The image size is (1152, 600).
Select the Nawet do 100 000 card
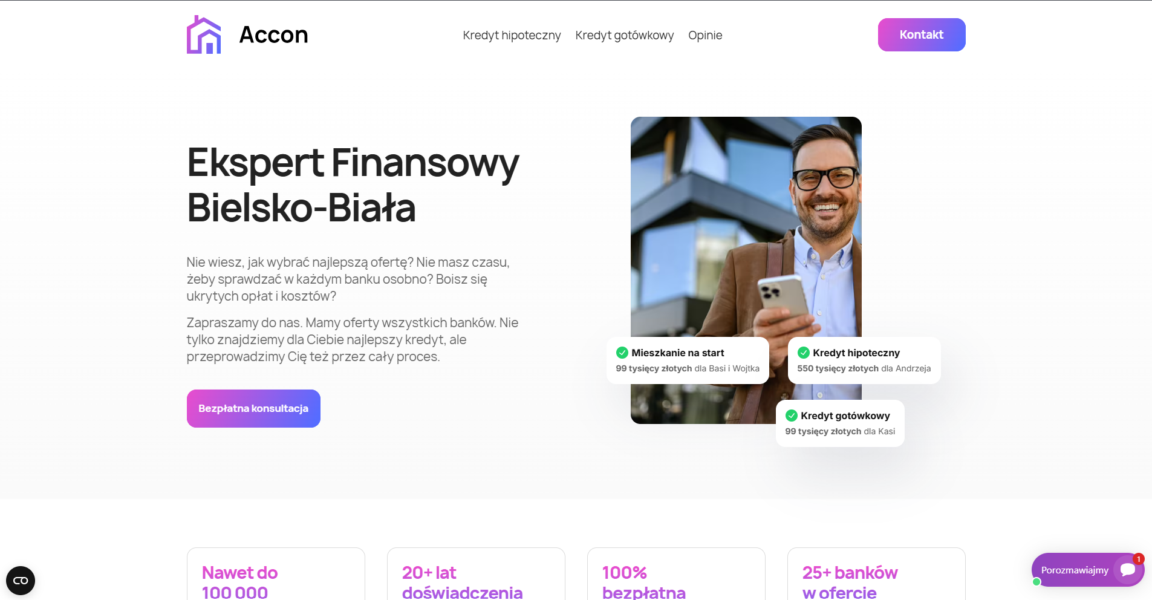pyautogui.click(x=276, y=574)
